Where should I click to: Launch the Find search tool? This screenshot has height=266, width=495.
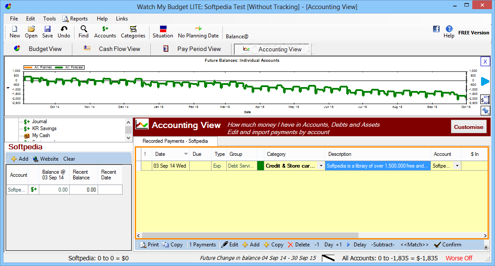pyautogui.click(x=83, y=32)
